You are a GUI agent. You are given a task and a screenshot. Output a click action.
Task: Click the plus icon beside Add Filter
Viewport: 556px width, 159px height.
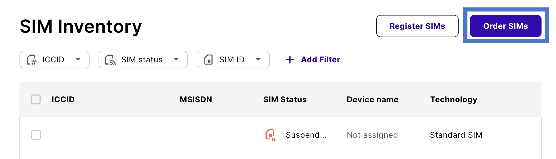tap(290, 60)
